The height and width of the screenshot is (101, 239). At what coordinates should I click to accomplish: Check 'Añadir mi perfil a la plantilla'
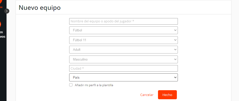pos(71,85)
